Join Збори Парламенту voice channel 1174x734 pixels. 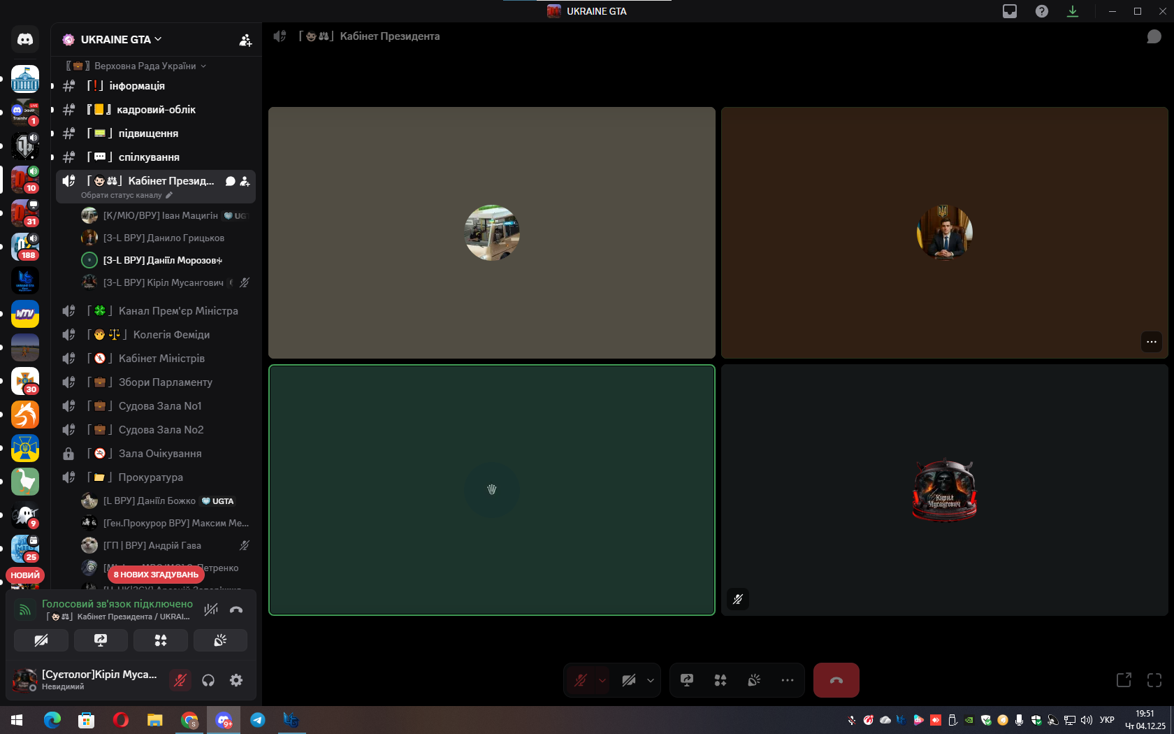pyautogui.click(x=156, y=382)
